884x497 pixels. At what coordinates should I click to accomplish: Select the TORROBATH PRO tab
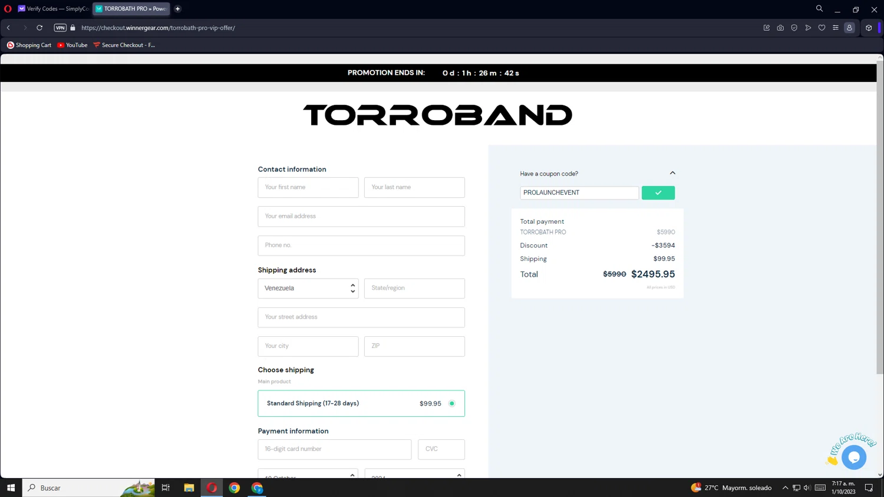[131, 9]
